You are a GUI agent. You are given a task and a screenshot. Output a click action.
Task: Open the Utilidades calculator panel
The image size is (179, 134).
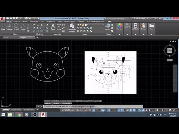(135, 26)
